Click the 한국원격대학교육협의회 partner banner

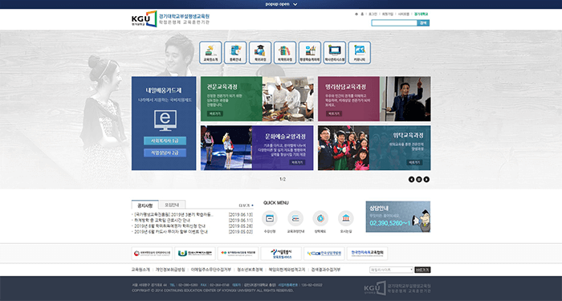[367, 254]
